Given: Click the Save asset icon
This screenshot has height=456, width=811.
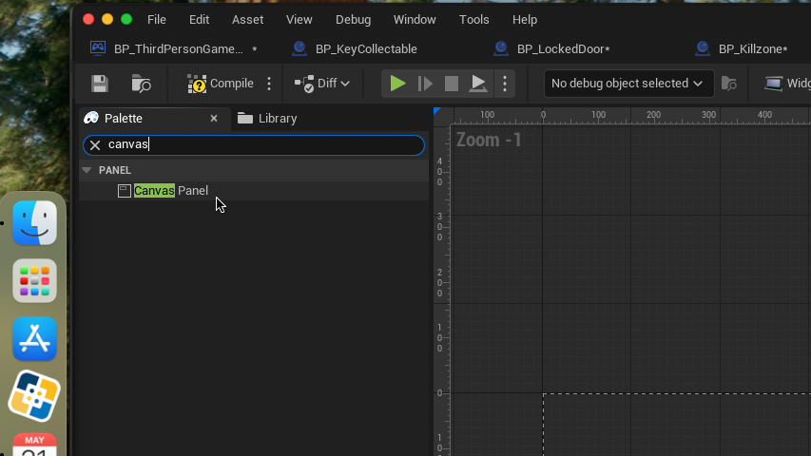Looking at the screenshot, I should pos(99,84).
